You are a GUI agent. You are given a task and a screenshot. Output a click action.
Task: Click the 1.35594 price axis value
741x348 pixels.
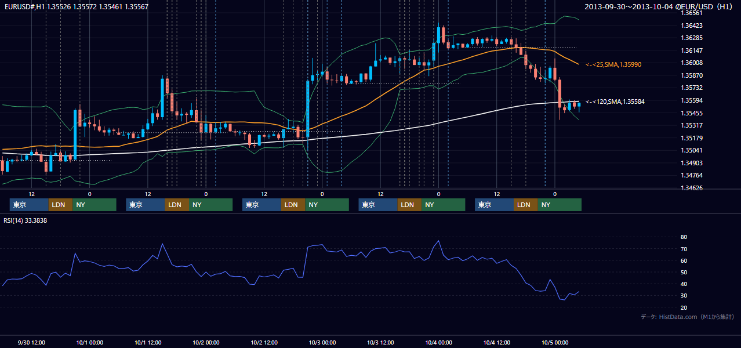pos(691,100)
